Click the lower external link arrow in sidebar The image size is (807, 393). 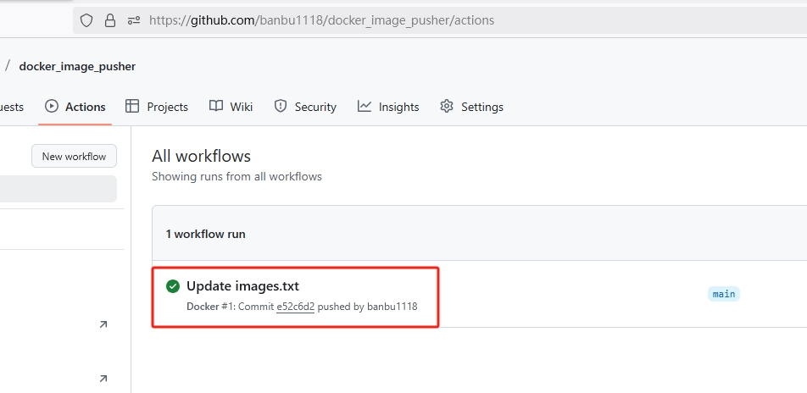pos(103,379)
